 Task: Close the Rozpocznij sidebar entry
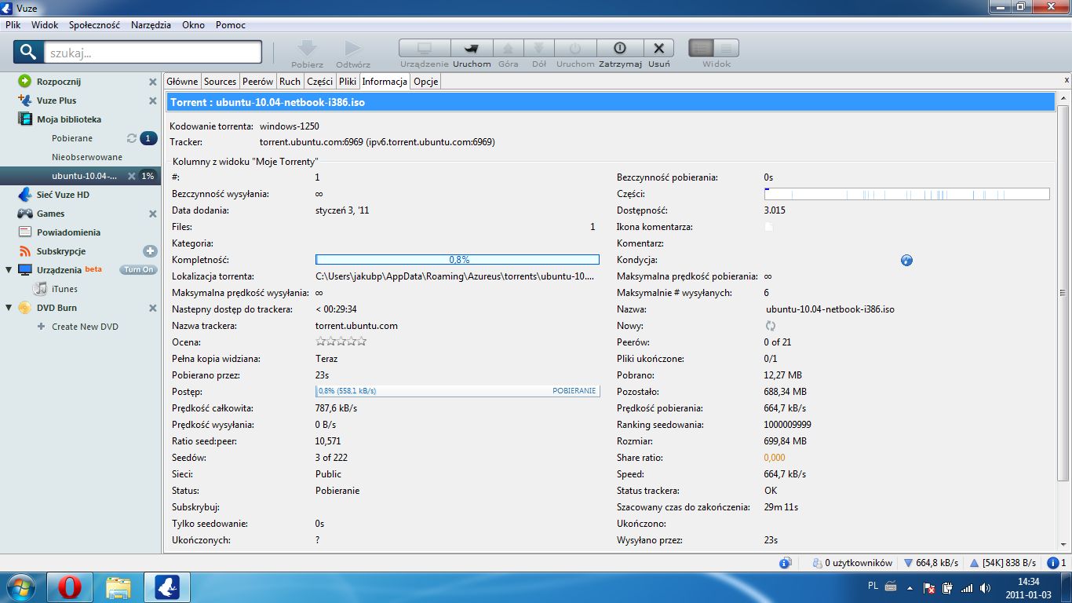point(153,82)
